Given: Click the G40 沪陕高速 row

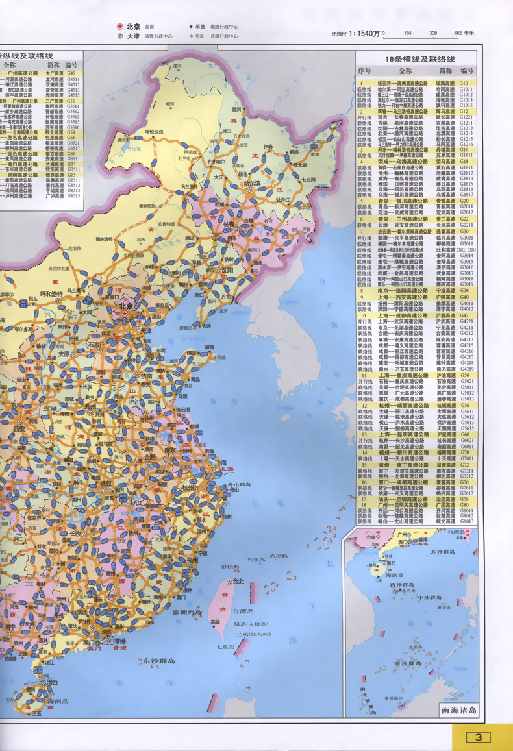Looking at the screenshot, I should pyautogui.click(x=416, y=297).
